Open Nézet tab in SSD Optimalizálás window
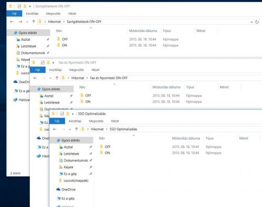262x207 pixels. click(115, 121)
